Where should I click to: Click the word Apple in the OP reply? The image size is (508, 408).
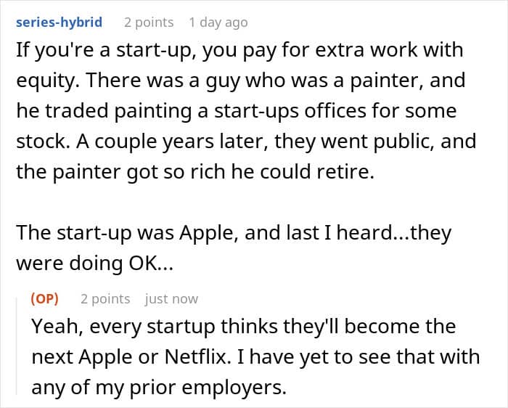pos(106,357)
